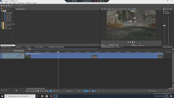This screenshot has width=174, height=98.
Task: Toggle split screen view in preview
Action: pyautogui.click(x=109, y=9)
